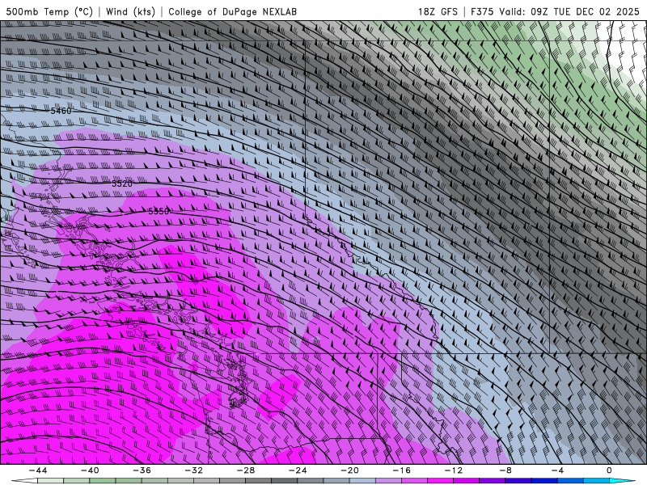Click the 5460 height contour label

click(x=61, y=111)
